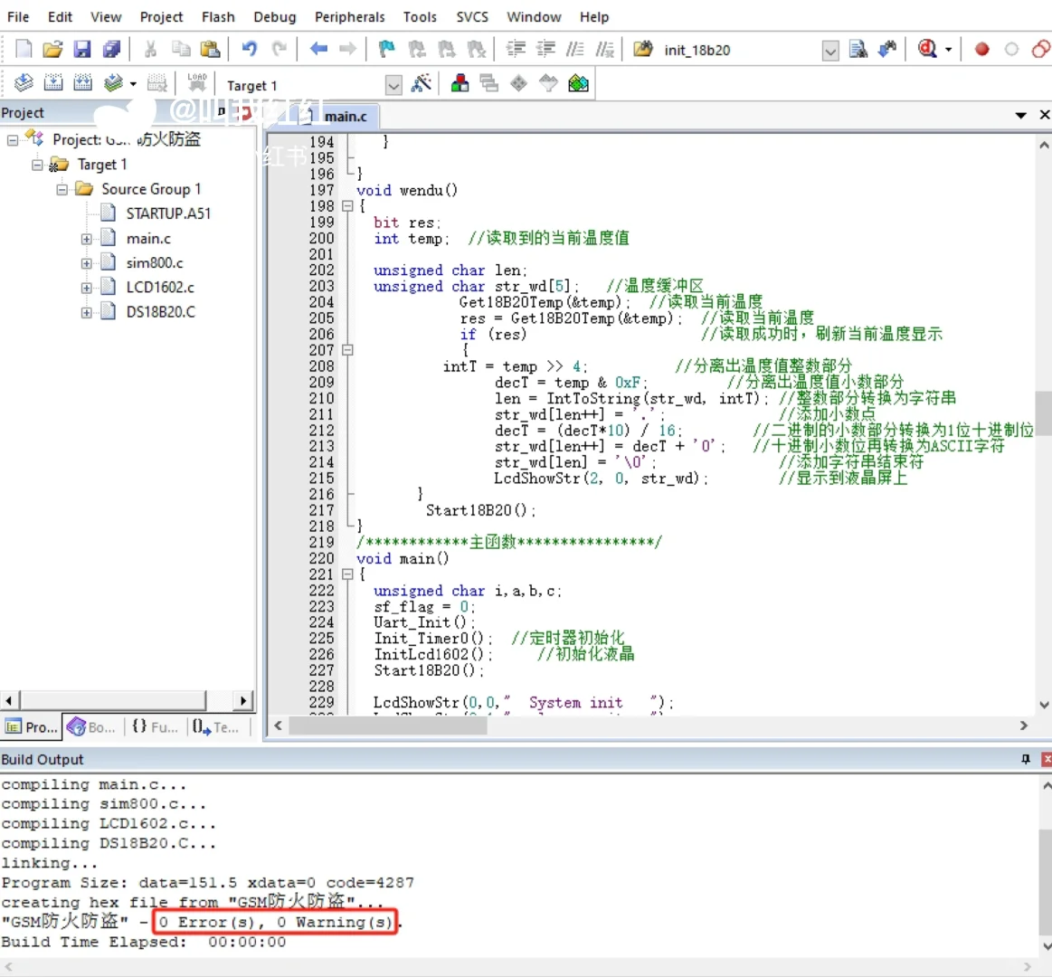The image size is (1052, 977).
Task: Click the Manage Project Items icon
Action: 460,84
